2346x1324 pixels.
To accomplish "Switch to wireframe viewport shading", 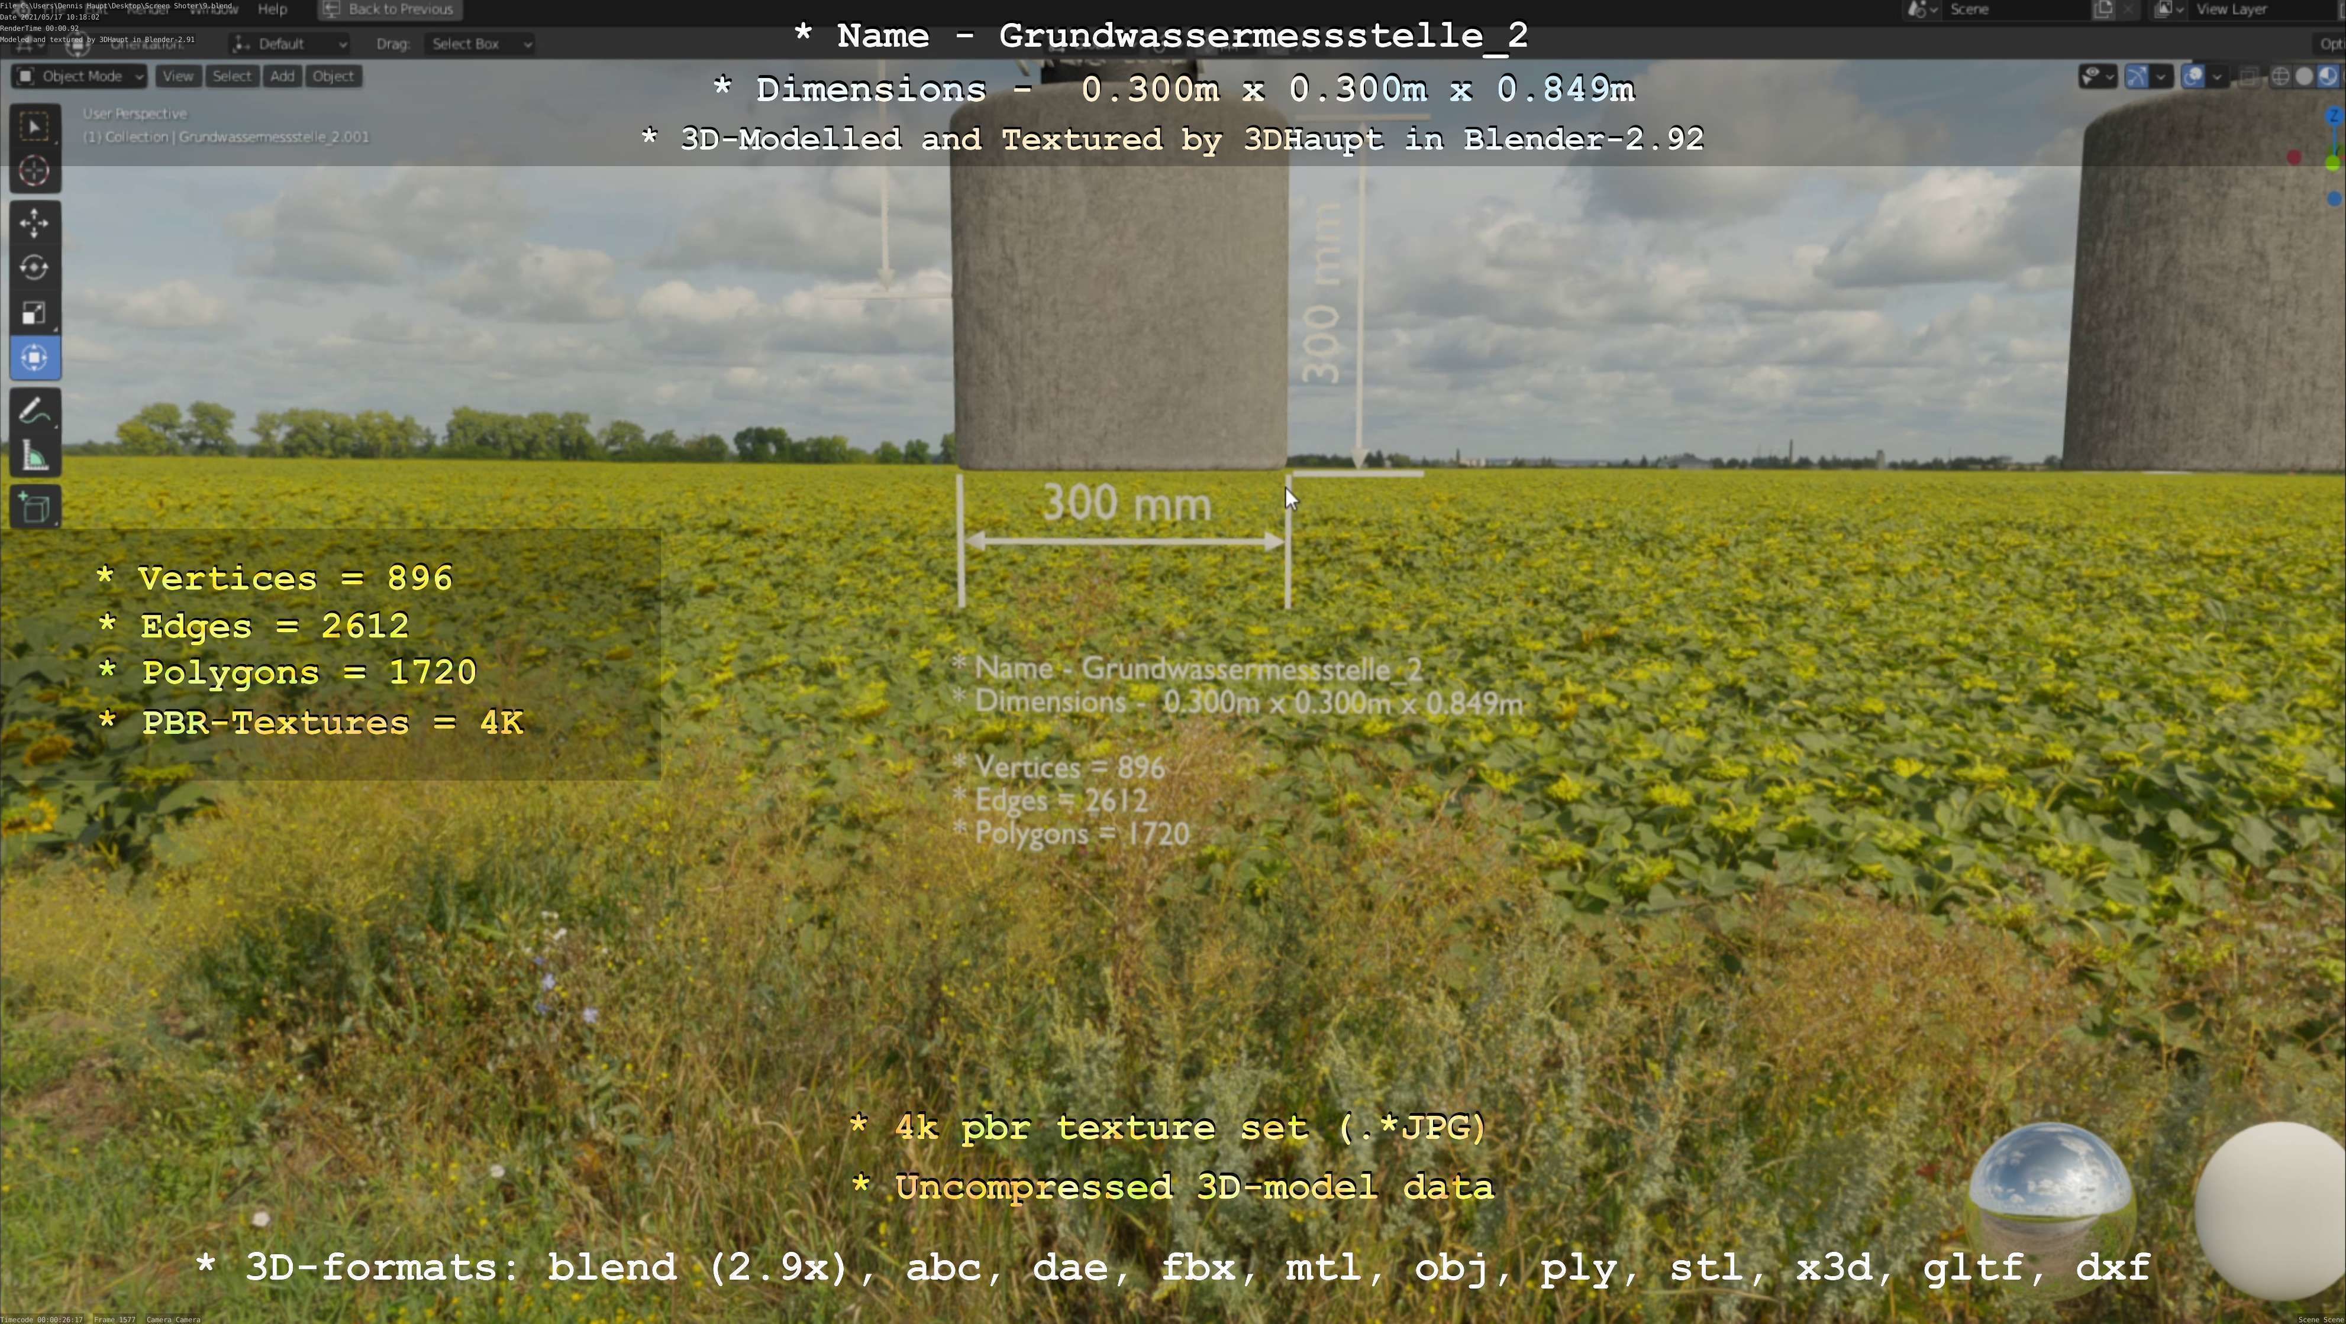I will click(2280, 76).
